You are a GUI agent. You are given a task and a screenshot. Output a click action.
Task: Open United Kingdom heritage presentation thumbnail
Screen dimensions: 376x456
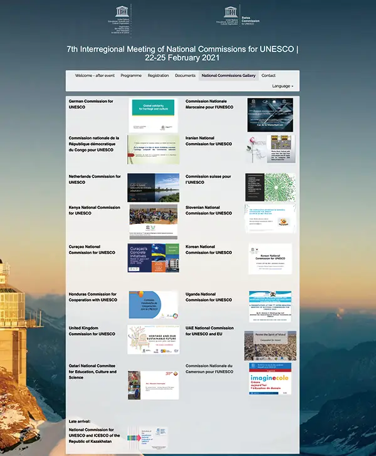click(154, 339)
